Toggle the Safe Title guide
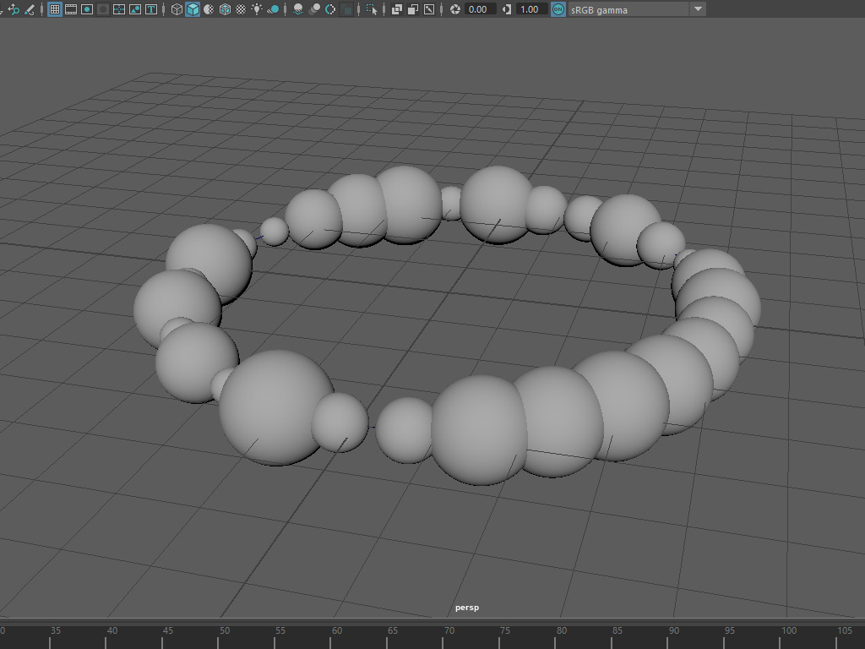Viewport: 865px width, 649px height. coord(150,9)
